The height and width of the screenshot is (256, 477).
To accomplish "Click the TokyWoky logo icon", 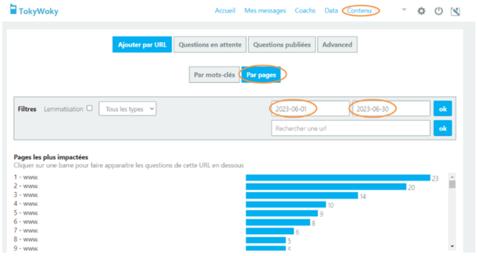I will click(13, 10).
